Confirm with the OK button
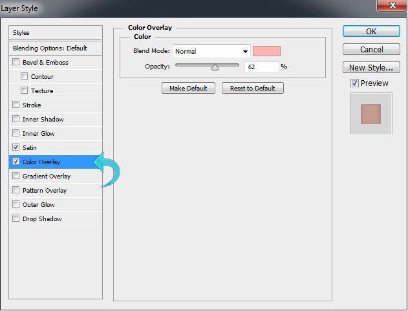Viewport: 408px width, 311px height. (x=371, y=31)
